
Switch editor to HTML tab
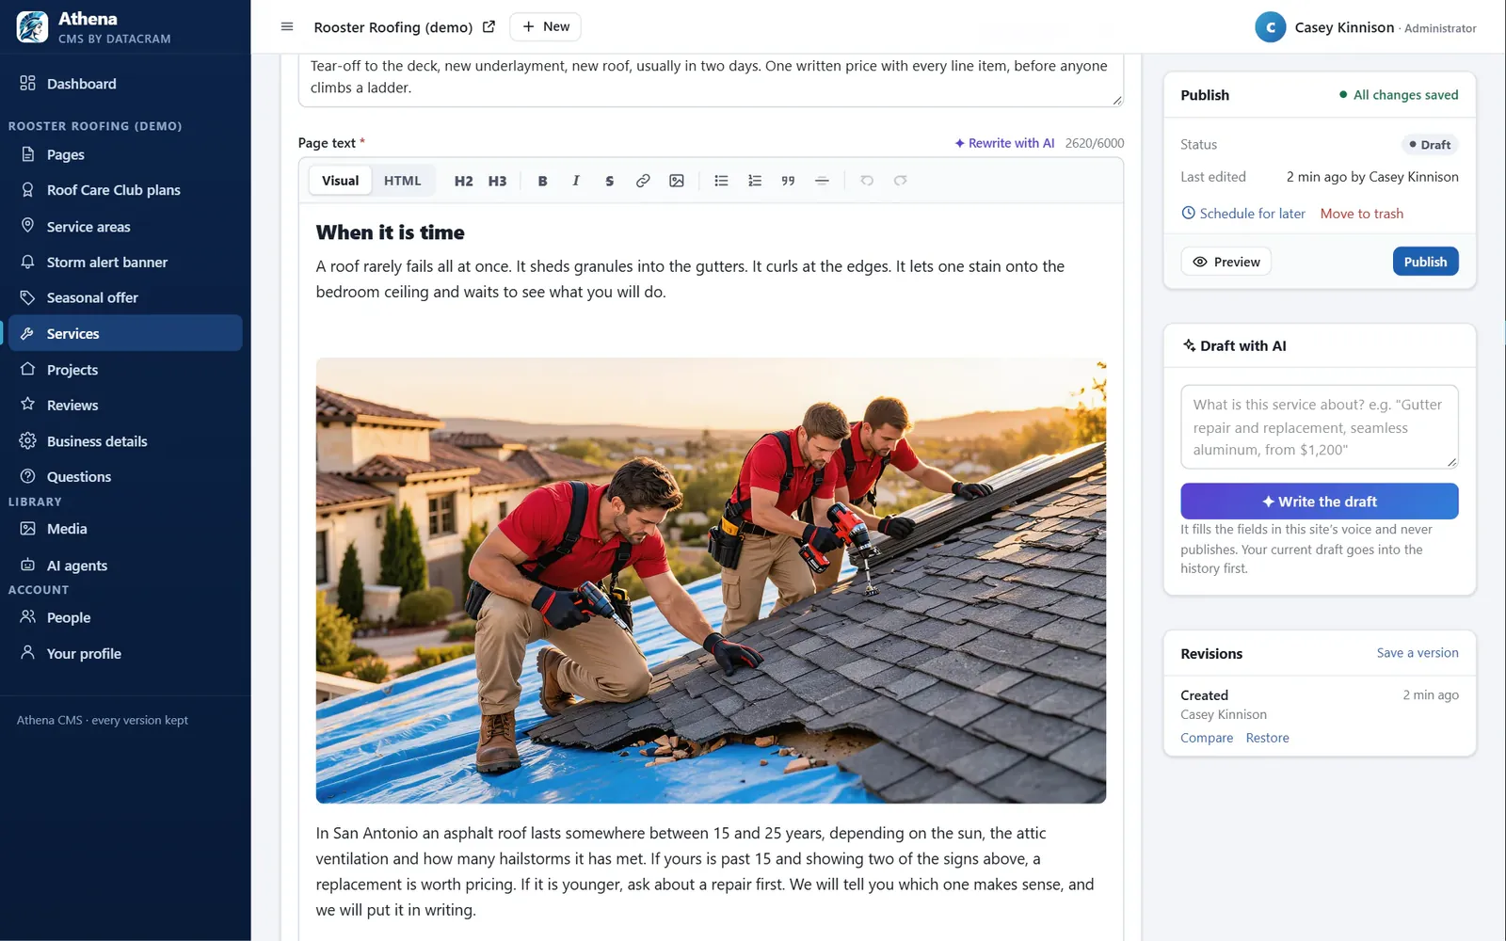[403, 181]
